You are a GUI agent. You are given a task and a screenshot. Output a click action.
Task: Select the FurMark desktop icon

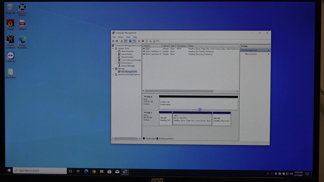10,25
